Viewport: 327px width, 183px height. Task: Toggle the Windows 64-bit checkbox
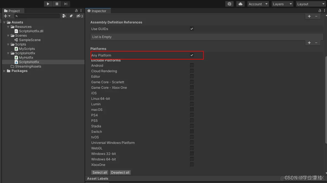click(x=192, y=159)
